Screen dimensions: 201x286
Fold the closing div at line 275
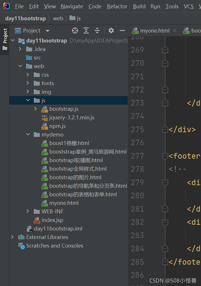(165, 129)
